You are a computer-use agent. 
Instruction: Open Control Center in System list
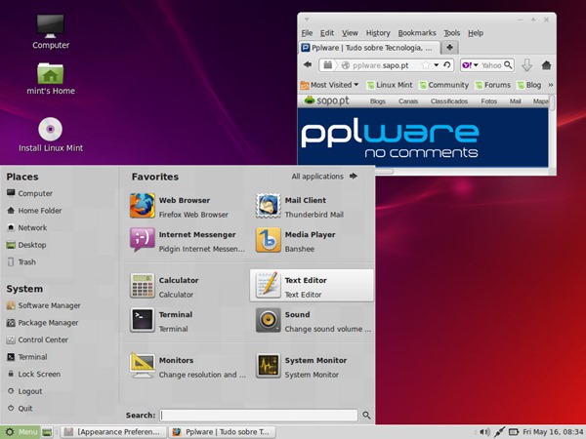point(37,339)
